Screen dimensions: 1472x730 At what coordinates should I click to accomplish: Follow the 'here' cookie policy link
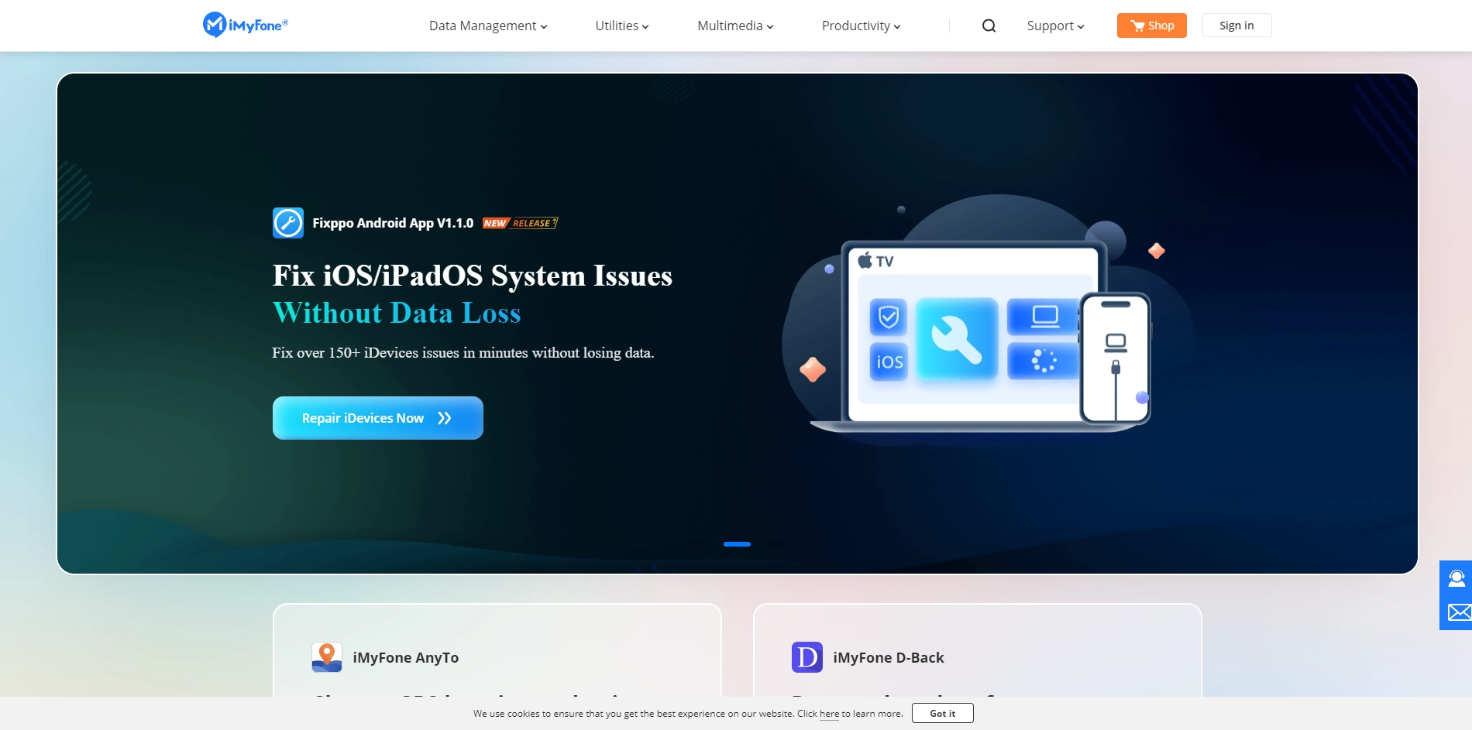[x=829, y=714]
